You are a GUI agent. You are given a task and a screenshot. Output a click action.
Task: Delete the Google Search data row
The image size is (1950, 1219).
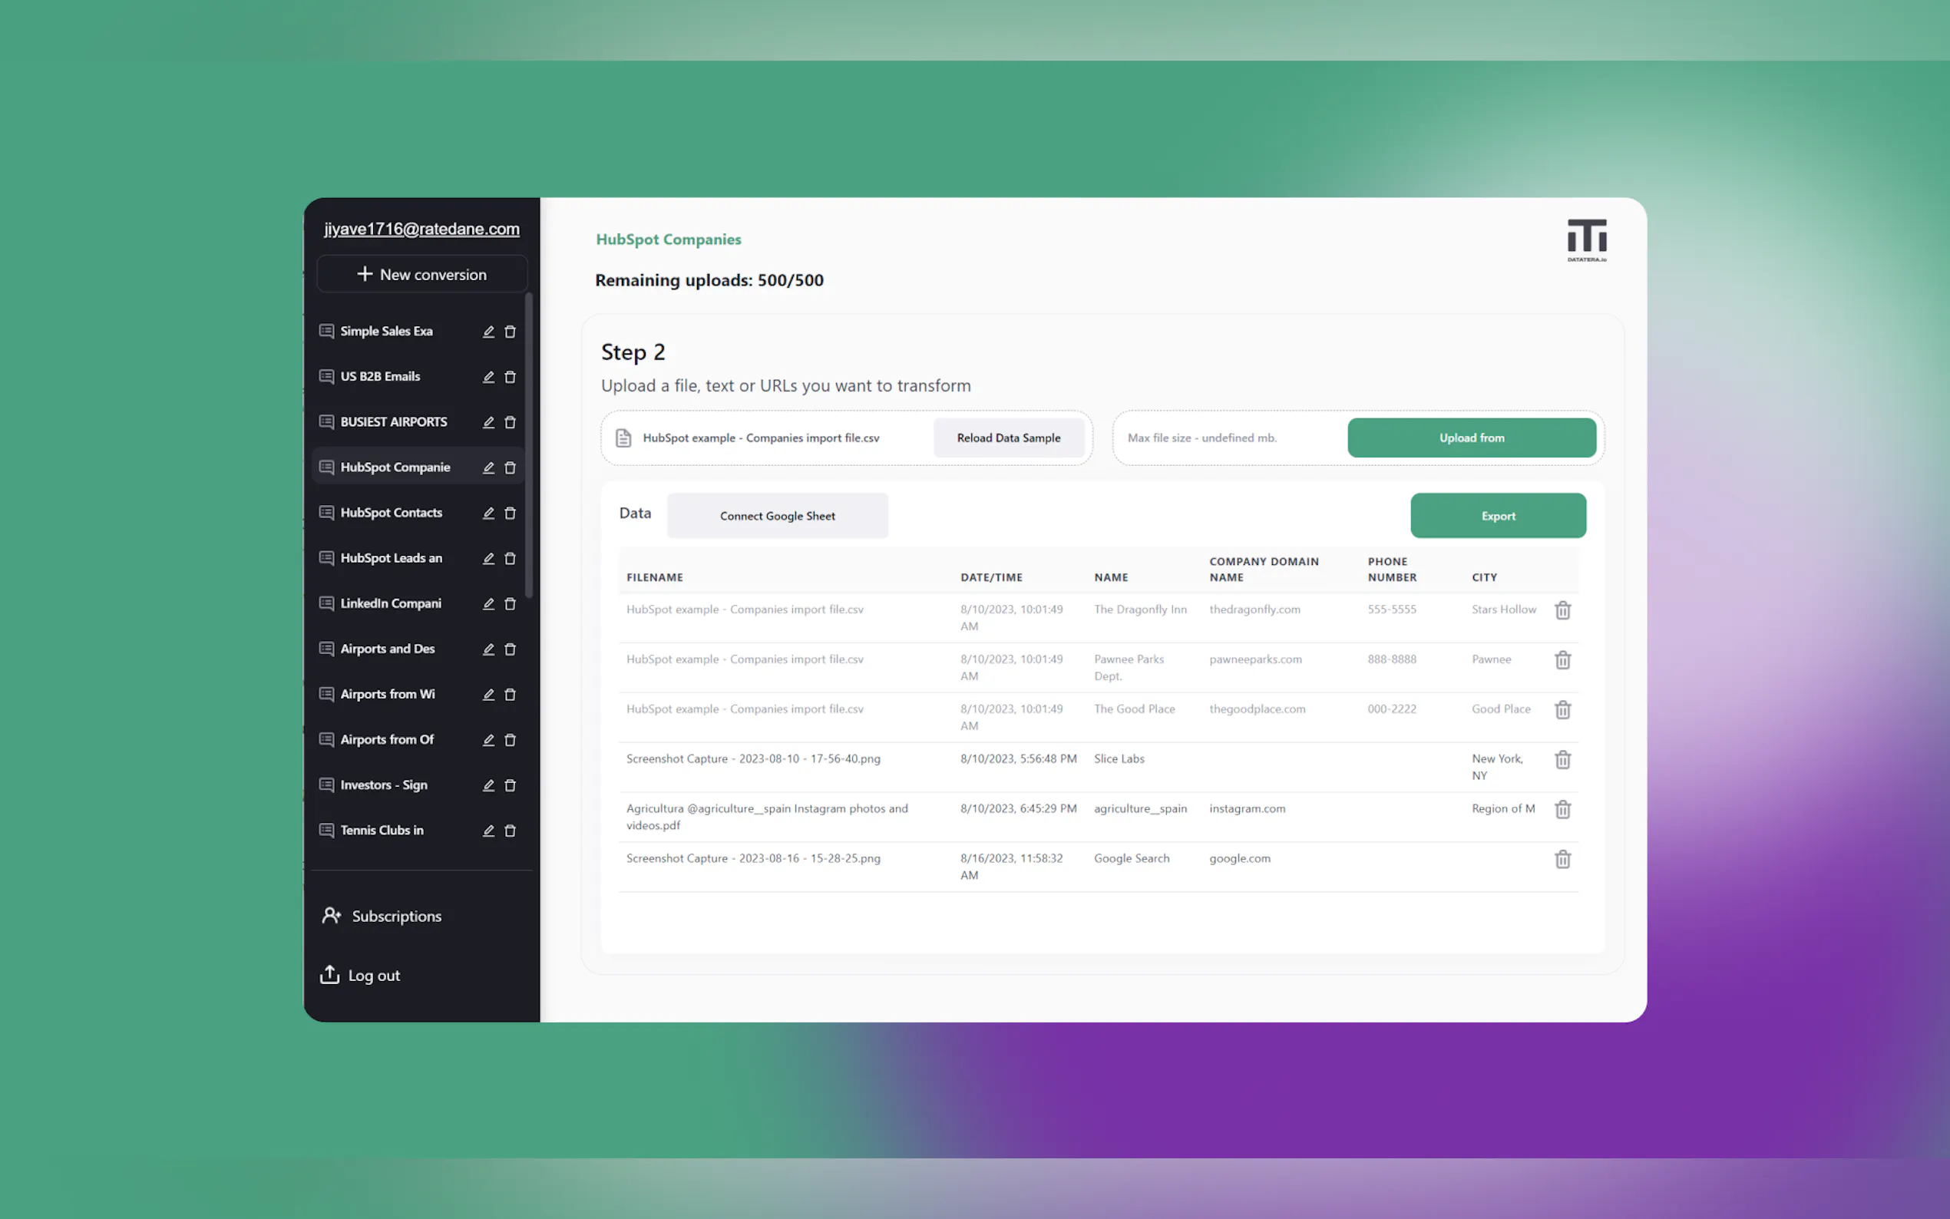(1562, 860)
